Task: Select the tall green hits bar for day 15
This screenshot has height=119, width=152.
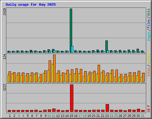Action: [x=71, y=31]
